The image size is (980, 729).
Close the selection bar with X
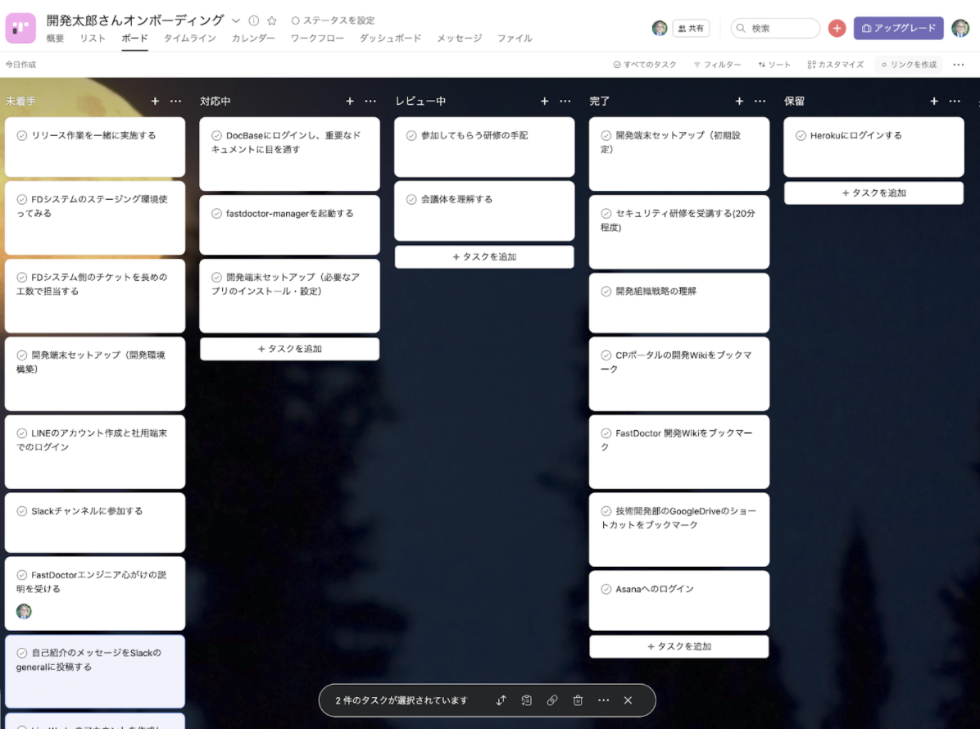tap(628, 700)
